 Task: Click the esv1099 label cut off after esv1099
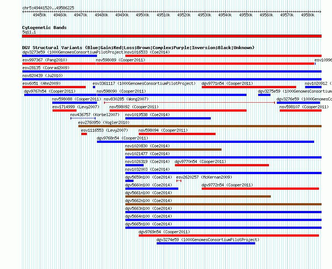tap(323, 60)
